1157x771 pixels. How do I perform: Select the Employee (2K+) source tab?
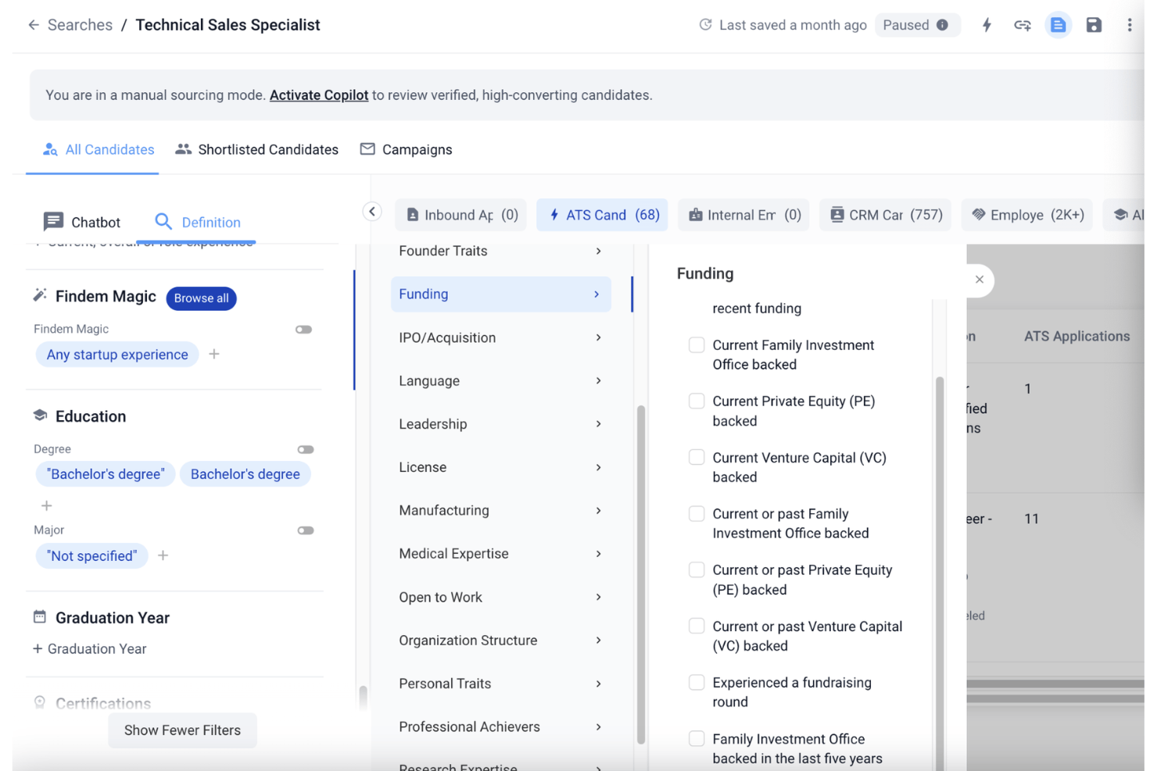coord(1027,215)
